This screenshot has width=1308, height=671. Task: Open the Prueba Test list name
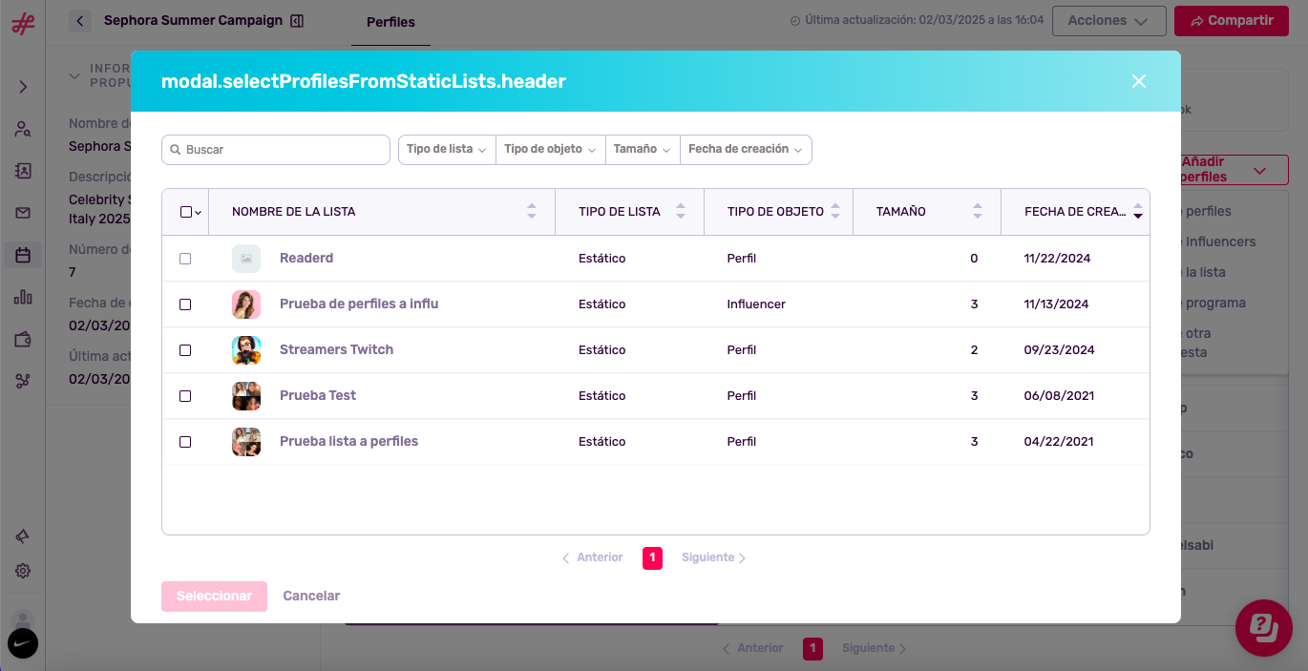coord(318,396)
